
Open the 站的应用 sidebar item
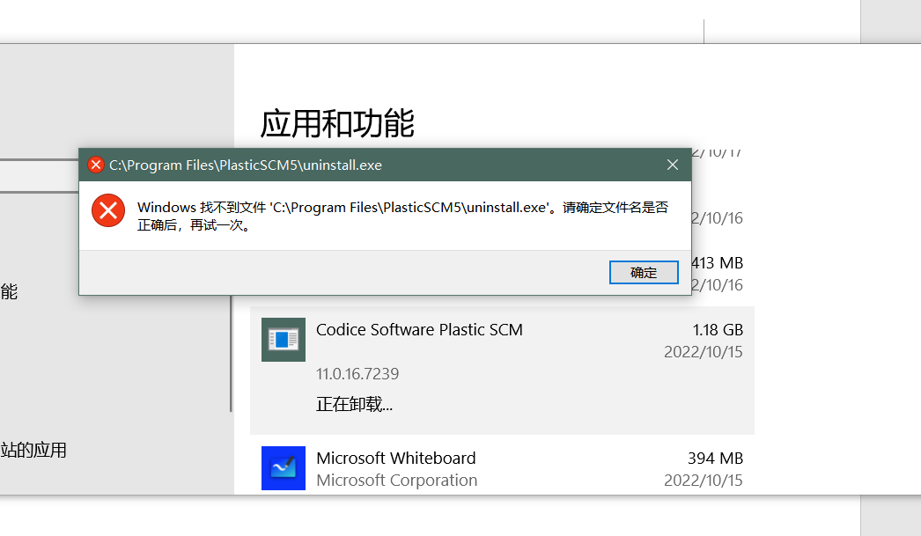[33, 451]
